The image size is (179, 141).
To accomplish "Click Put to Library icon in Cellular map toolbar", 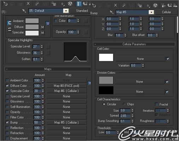I will click(140, 5).
